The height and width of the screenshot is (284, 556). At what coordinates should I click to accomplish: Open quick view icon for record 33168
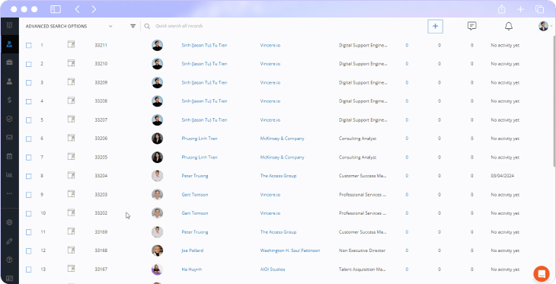point(72,250)
